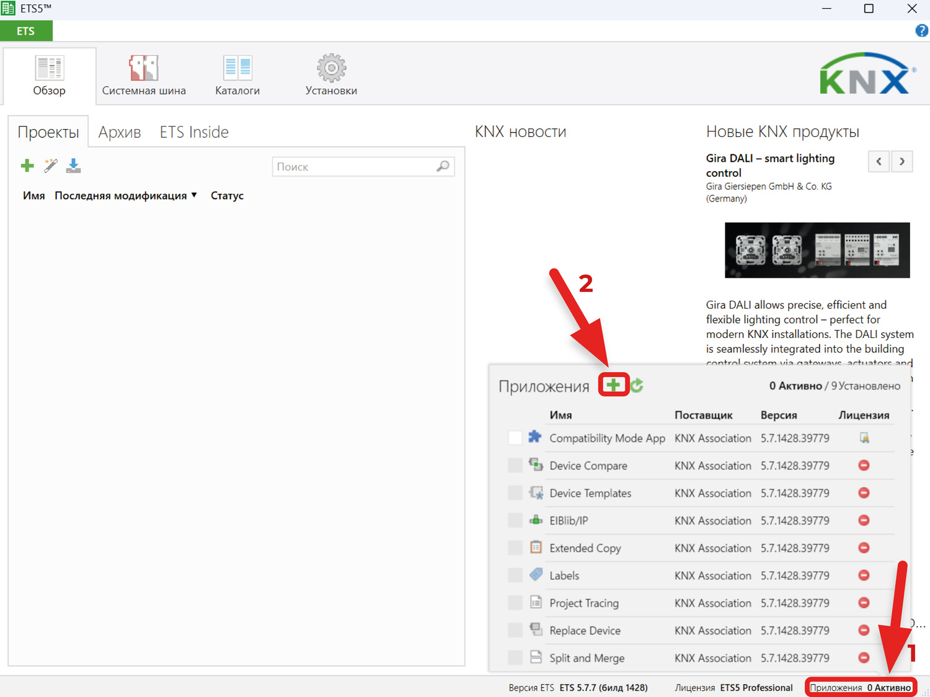
Task: Click the red license icon for Device Compare
Action: point(864,466)
